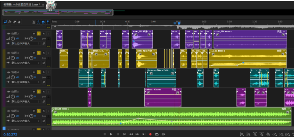Click the zoom to selection icon
The image size is (294, 137).
[x=287, y=134]
